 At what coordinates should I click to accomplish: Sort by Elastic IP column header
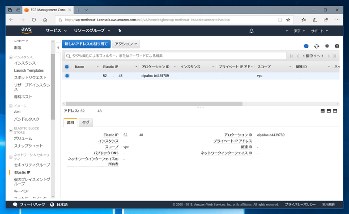point(111,67)
